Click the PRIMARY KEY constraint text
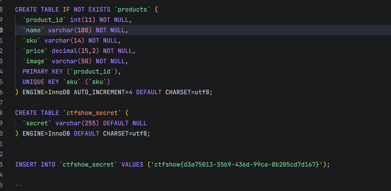The width and height of the screenshot is (391, 191). click(x=43, y=71)
